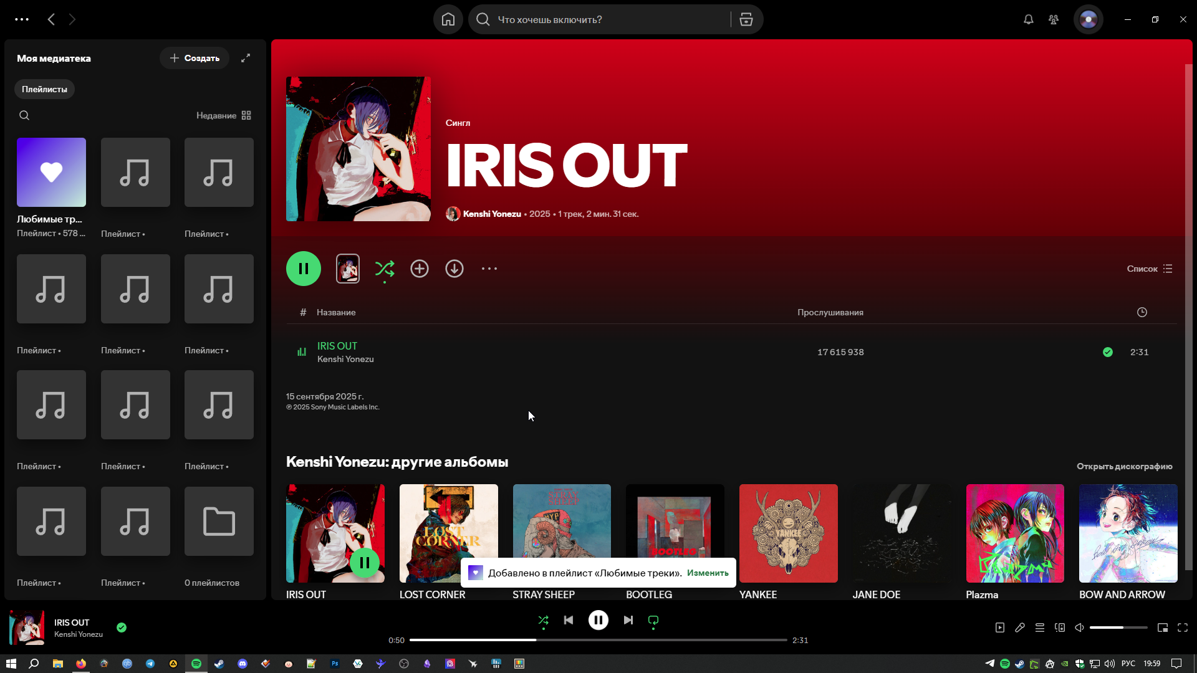
Task: Go to Home via house icon
Action: 448,19
